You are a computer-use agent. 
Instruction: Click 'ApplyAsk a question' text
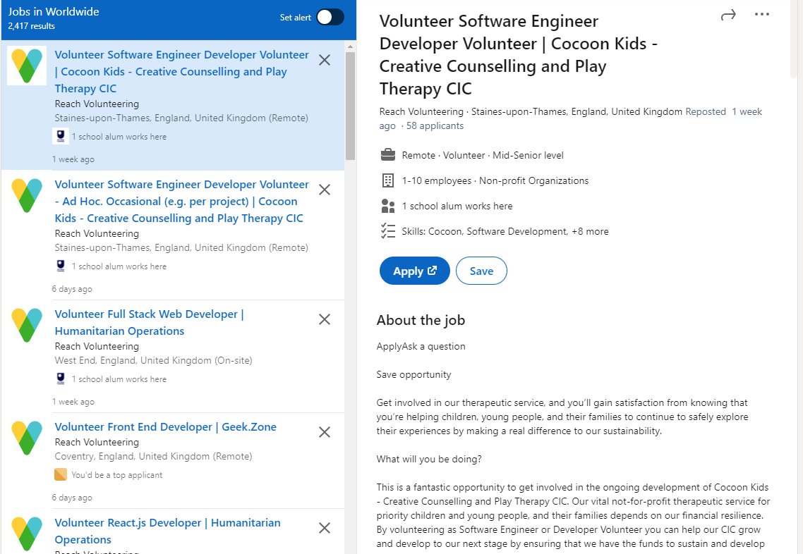pos(421,346)
